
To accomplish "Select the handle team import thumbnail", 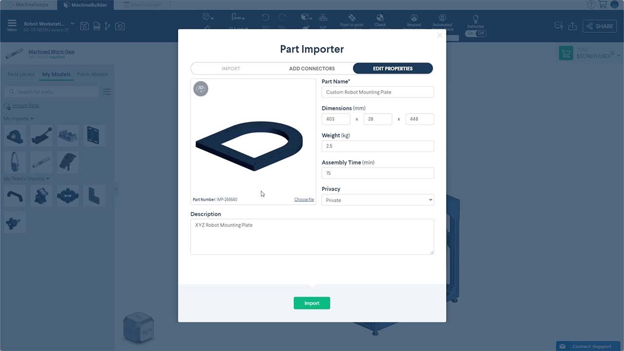I will tap(15, 196).
